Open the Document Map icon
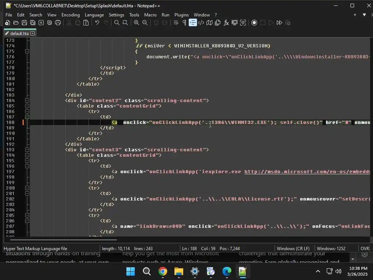 (209, 23)
